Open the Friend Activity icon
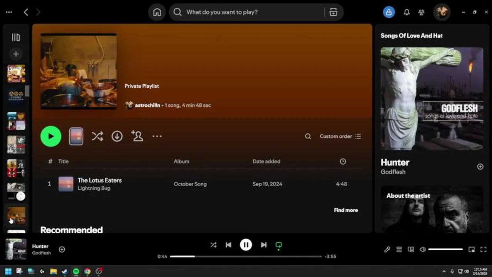Viewport: 492px width, 277px height. pos(421,12)
